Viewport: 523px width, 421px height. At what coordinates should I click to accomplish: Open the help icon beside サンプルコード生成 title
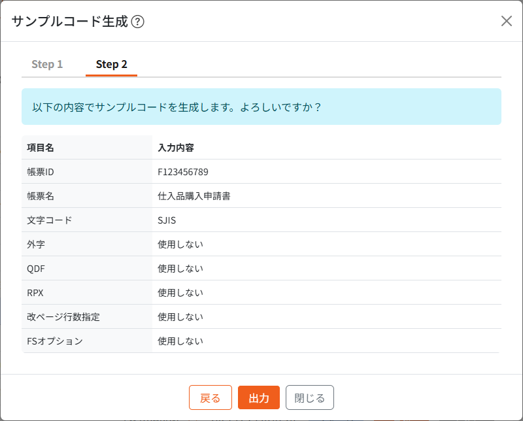tap(138, 21)
